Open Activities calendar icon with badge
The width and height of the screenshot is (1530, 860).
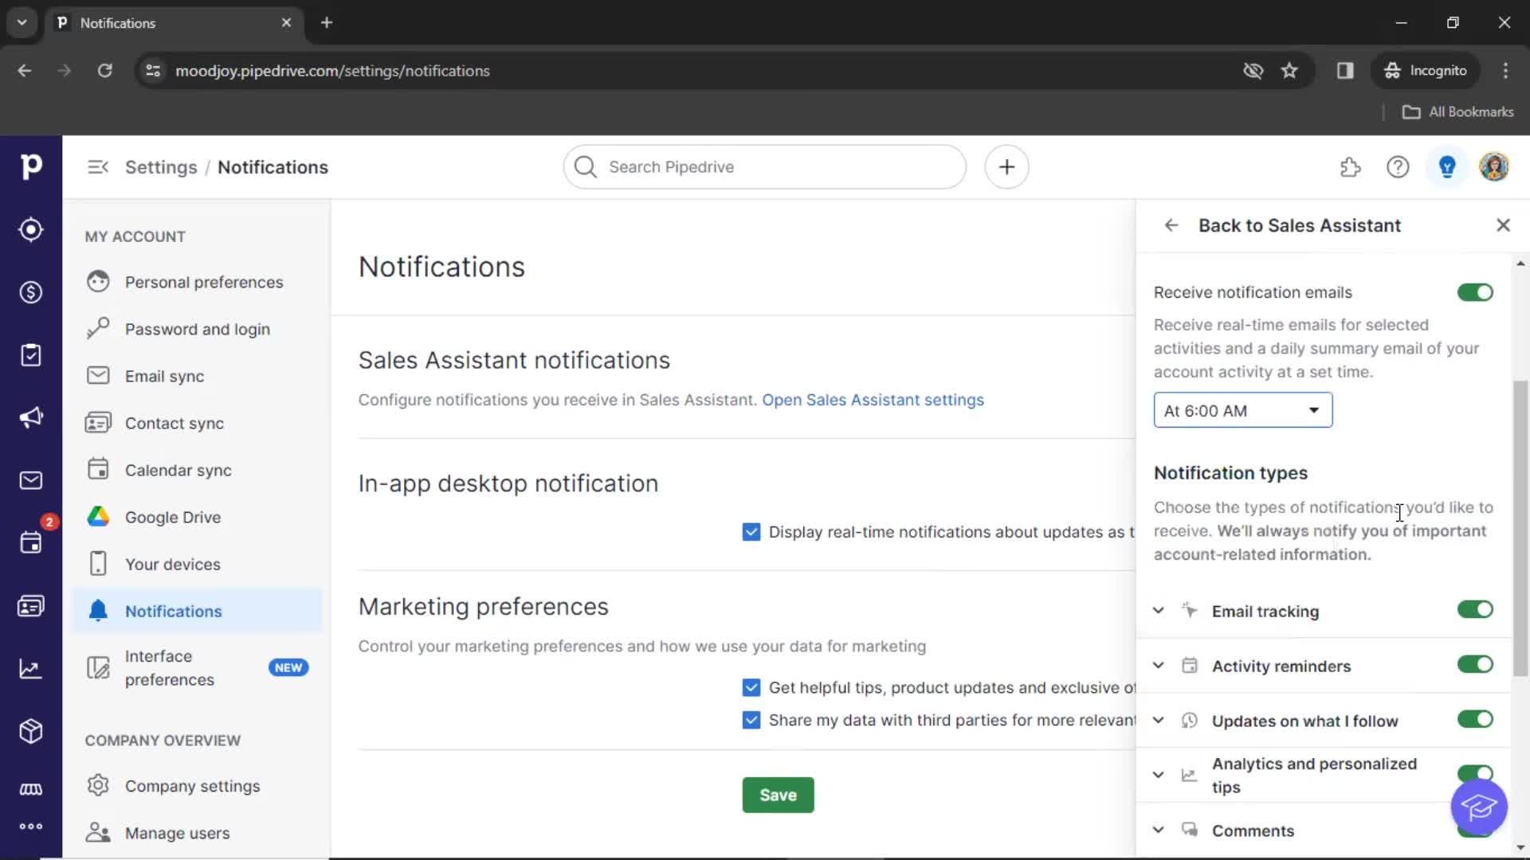click(31, 543)
